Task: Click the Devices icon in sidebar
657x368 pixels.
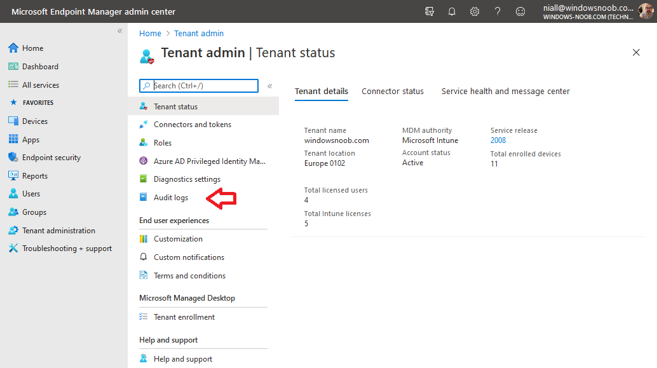Action: 13,121
